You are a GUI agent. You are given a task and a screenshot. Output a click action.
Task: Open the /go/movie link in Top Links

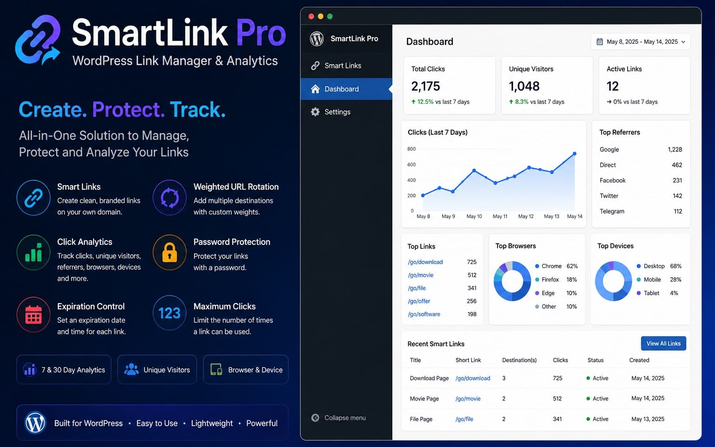(x=420, y=275)
